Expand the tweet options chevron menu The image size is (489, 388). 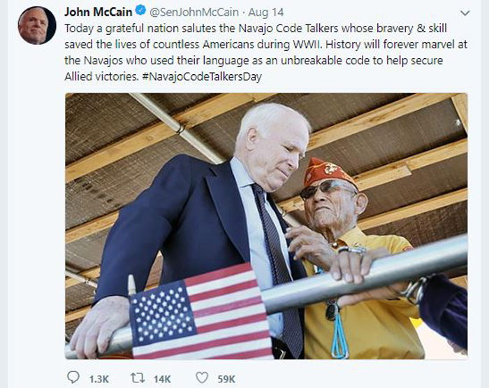tap(465, 13)
